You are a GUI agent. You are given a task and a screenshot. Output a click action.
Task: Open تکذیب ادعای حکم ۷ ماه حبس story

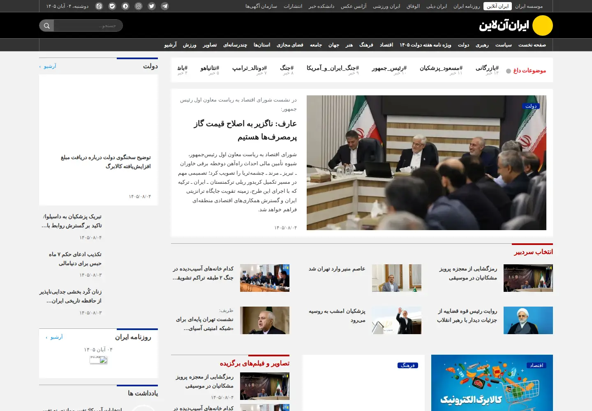(x=75, y=259)
